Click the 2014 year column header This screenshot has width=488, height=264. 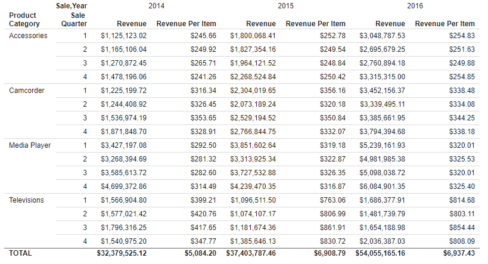pyautogui.click(x=157, y=5)
